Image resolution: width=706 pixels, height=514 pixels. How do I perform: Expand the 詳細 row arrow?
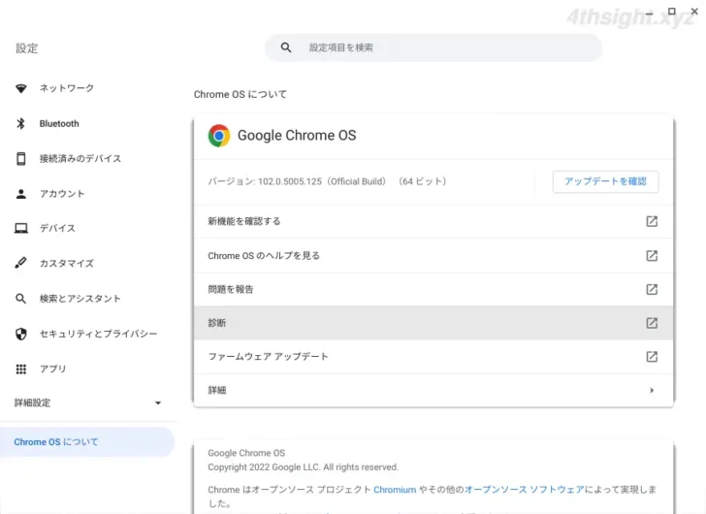coord(652,391)
